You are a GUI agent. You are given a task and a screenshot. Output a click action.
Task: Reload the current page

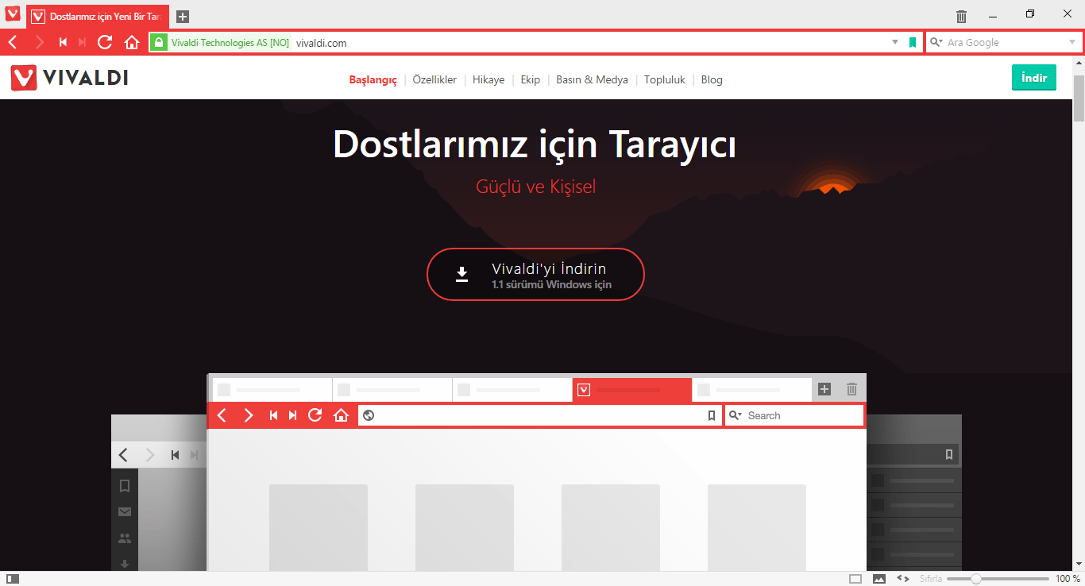pyautogui.click(x=105, y=42)
